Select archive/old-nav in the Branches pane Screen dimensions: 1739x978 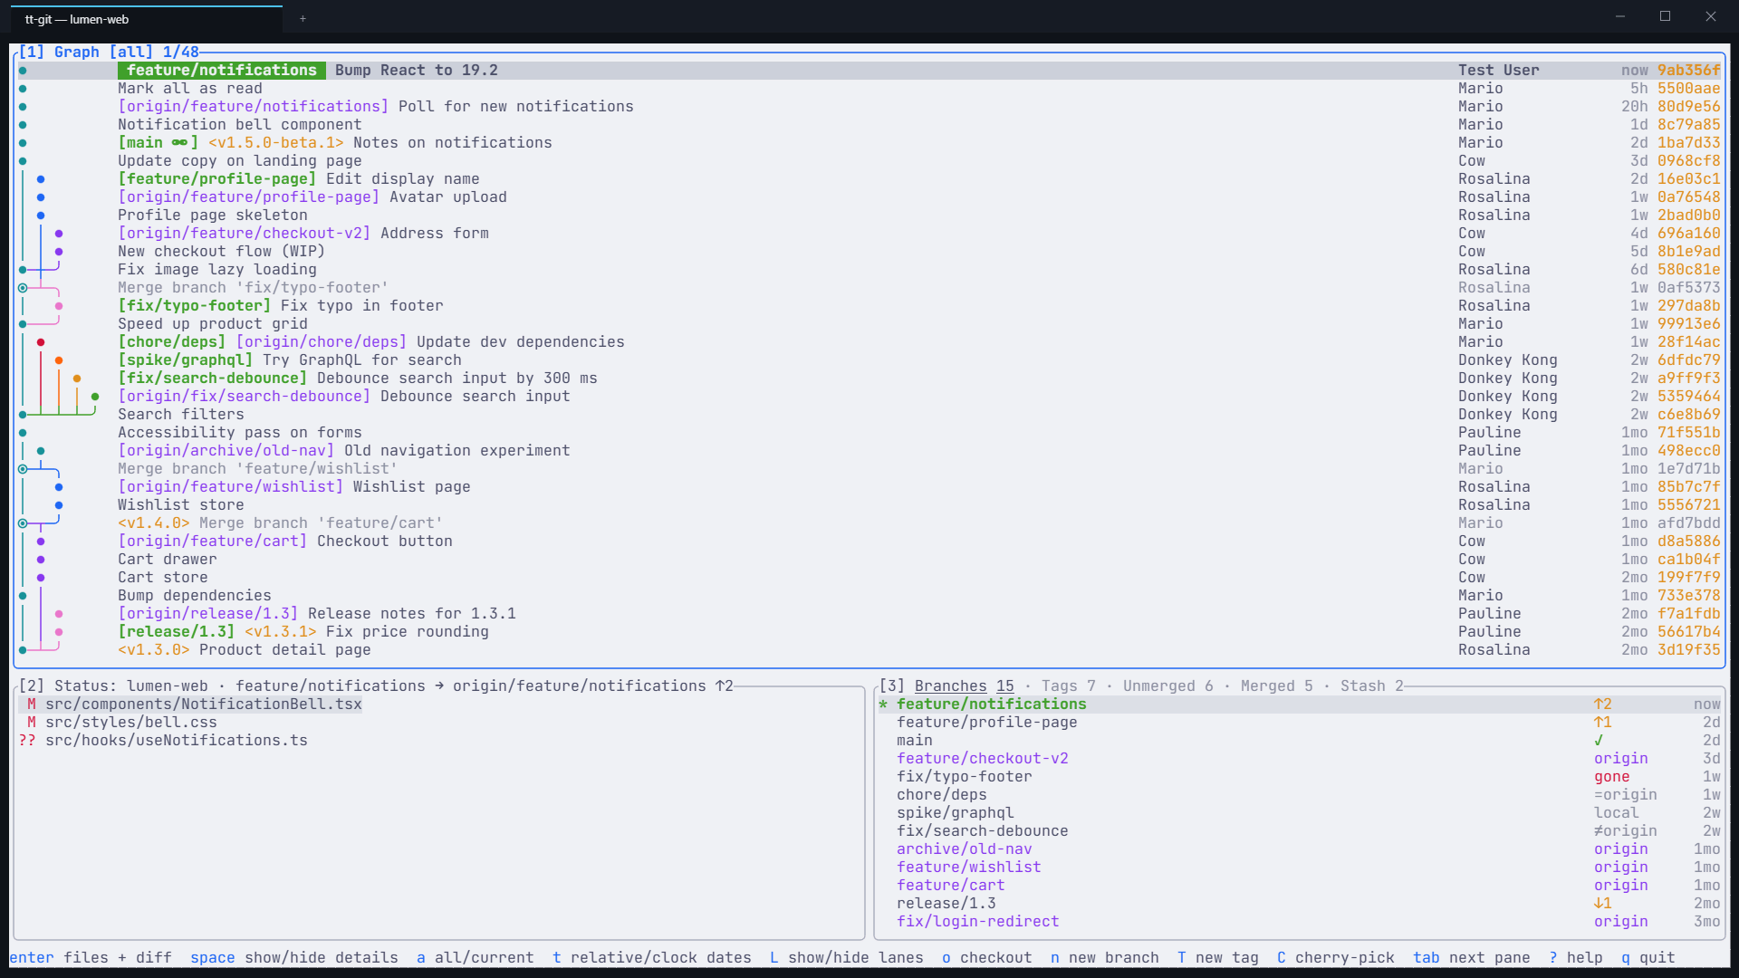(x=1300, y=849)
